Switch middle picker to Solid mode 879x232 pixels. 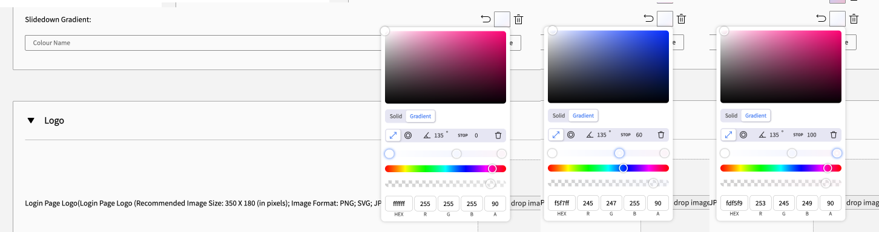(x=559, y=115)
